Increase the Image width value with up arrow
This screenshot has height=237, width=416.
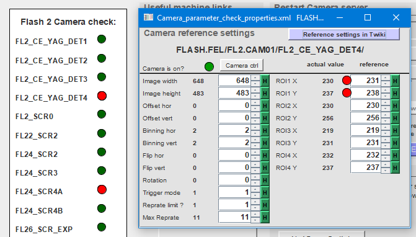255,78
